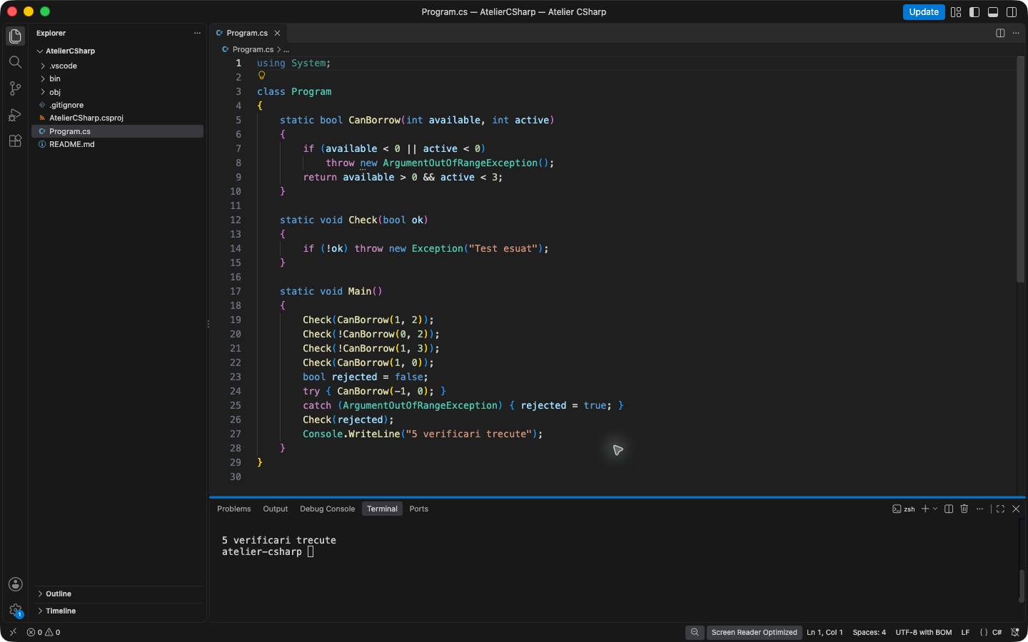Open the Source Control view

(15, 88)
